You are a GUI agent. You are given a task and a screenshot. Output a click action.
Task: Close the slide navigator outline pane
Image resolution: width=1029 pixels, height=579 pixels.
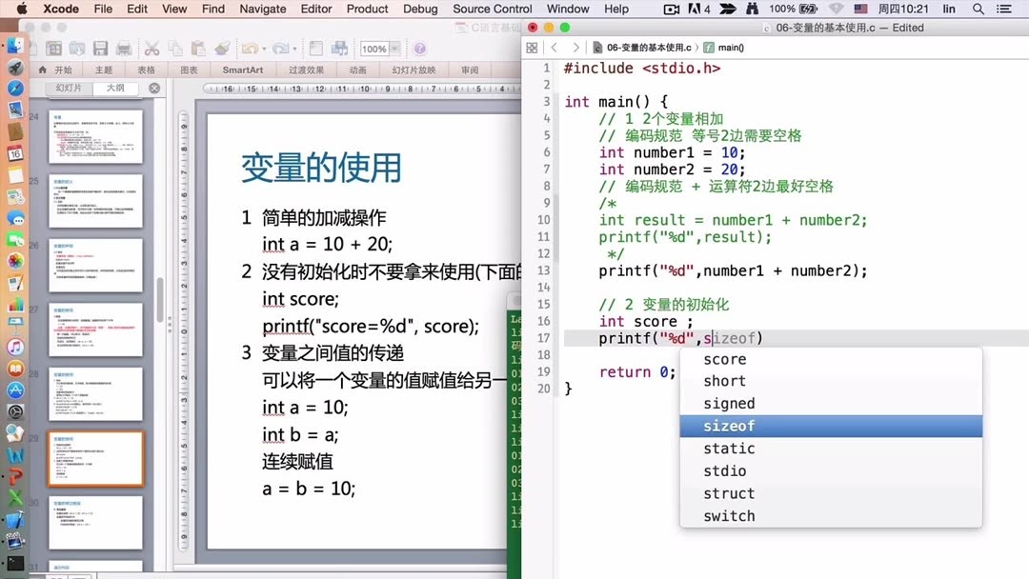tap(153, 87)
